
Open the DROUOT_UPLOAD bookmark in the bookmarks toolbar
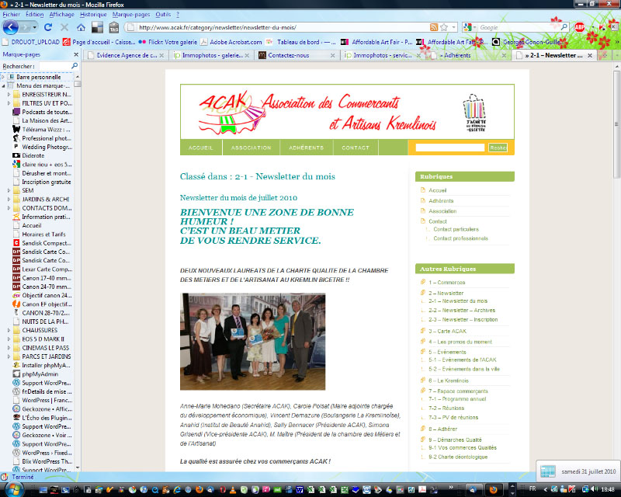[31, 42]
